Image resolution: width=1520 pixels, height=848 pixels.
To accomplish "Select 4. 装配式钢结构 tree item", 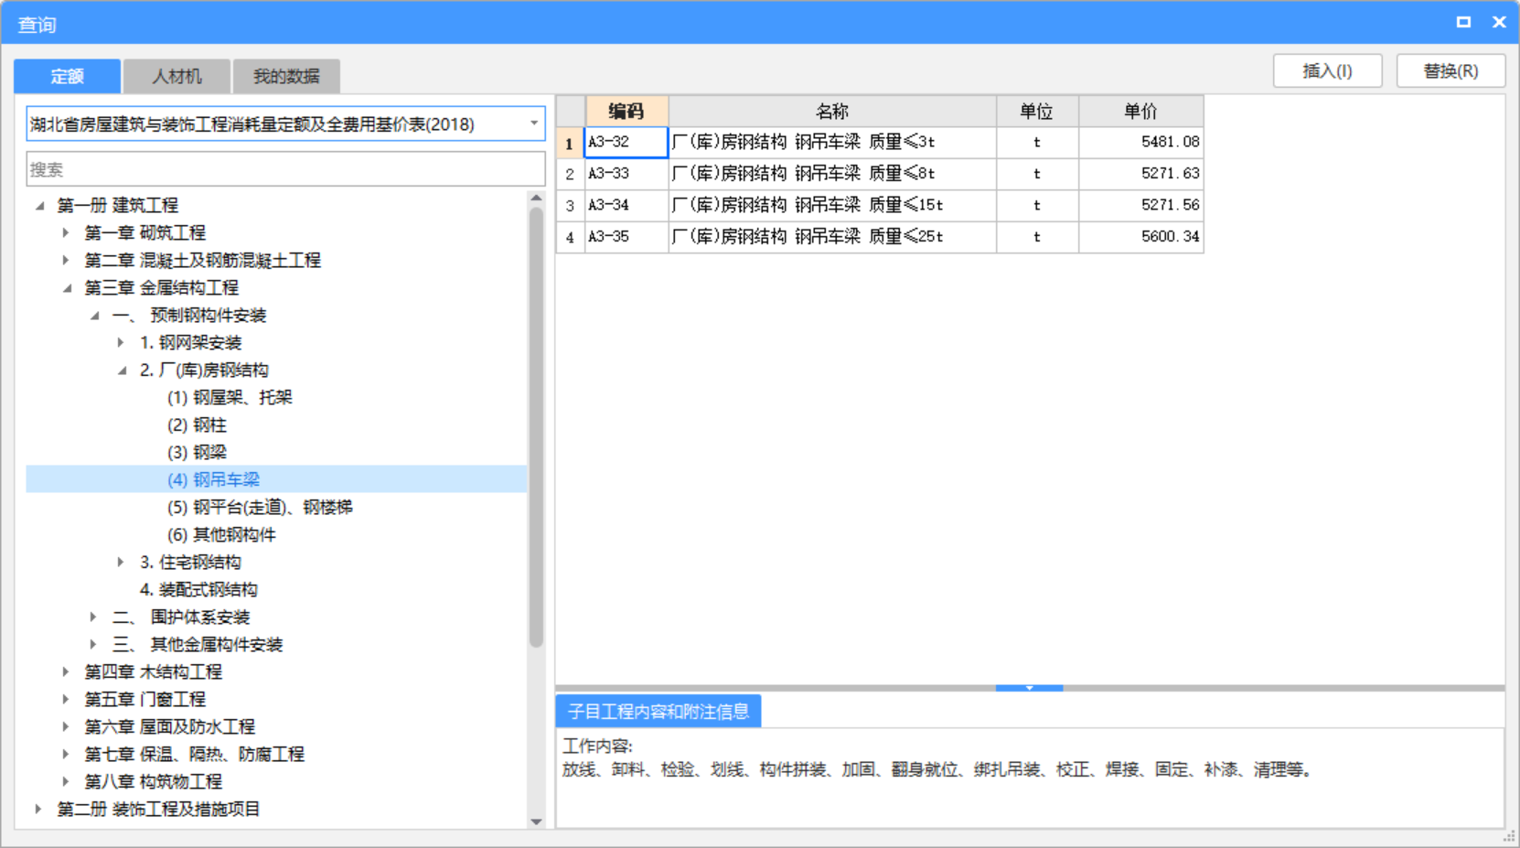I will tap(198, 590).
